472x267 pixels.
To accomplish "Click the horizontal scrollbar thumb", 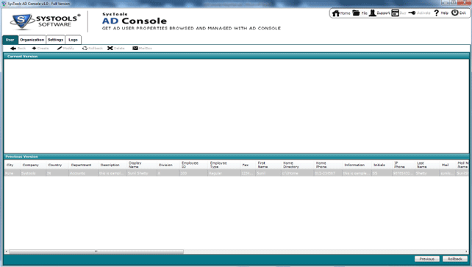I will pos(96,252).
